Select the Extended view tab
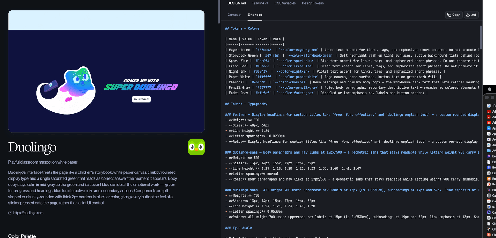Viewport: 496px width, 238px height. 255,15
